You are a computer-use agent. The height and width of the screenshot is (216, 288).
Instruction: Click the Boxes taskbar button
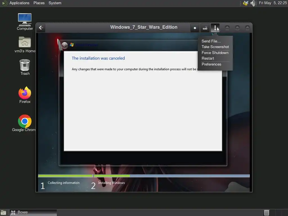[33, 212]
